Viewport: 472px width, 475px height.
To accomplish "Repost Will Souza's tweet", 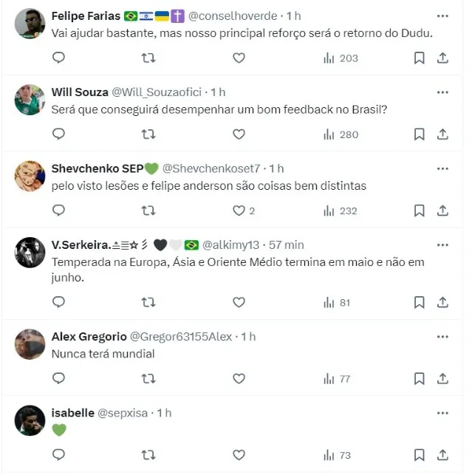I will pos(148,134).
